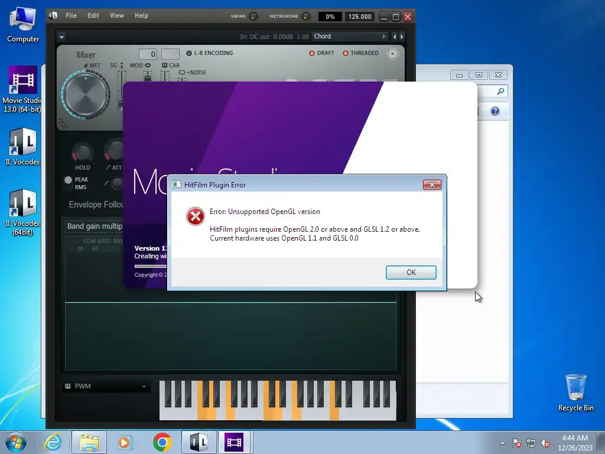
Task: Click the search magnifier in the background window
Action: coord(500,91)
